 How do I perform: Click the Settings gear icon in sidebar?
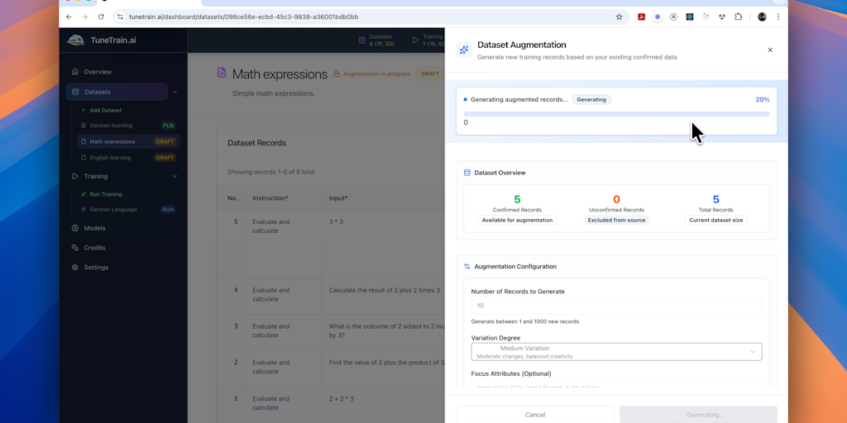(75, 268)
